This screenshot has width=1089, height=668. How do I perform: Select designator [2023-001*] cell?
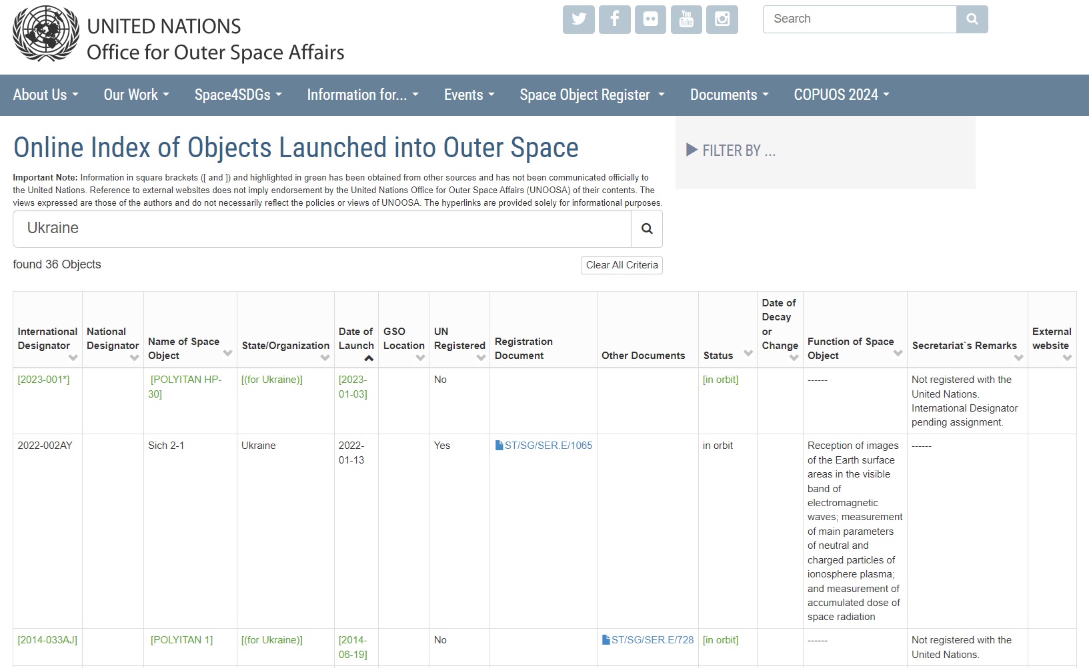click(43, 380)
